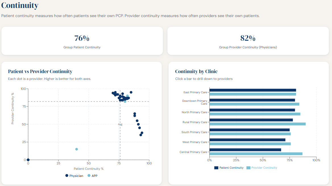Select the Patient vs Provider Continuity chart title
Viewport: 332px width, 186px height.
tap(41, 72)
